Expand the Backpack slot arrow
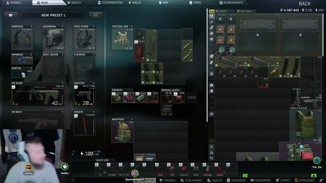 (x=132, y=119)
